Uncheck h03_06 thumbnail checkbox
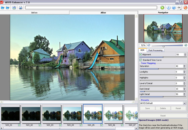 (x=122, y=125)
